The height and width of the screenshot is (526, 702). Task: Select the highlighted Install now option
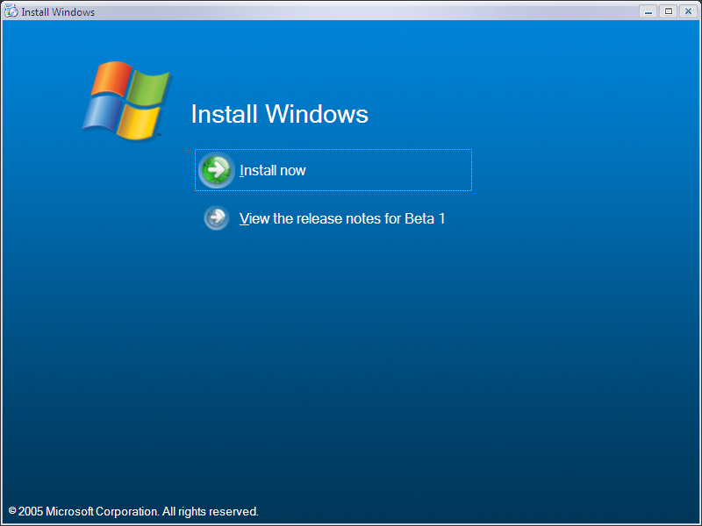[x=273, y=170]
